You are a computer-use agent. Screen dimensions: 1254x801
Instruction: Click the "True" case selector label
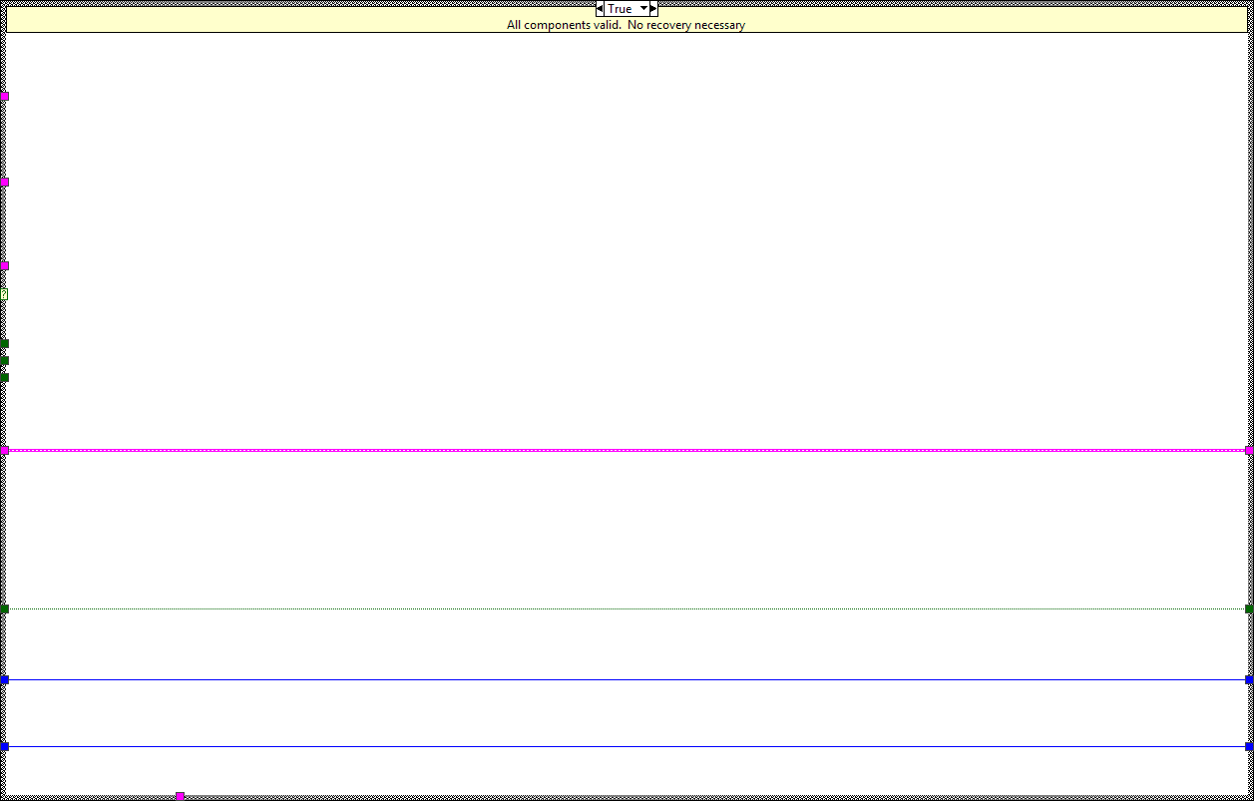[620, 9]
